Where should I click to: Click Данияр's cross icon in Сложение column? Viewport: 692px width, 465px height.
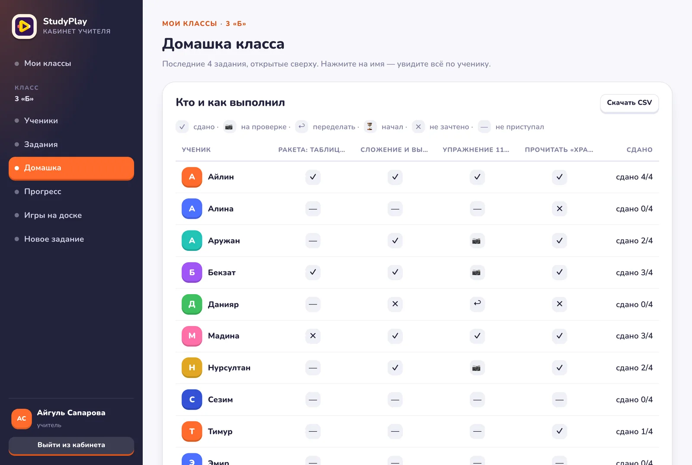(395, 304)
